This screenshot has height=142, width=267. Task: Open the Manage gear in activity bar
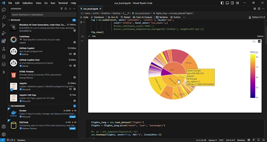(x=4, y=134)
